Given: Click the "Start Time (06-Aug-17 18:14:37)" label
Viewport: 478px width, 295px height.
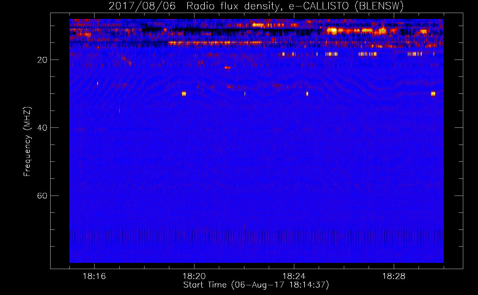Looking at the screenshot, I should tap(256, 285).
